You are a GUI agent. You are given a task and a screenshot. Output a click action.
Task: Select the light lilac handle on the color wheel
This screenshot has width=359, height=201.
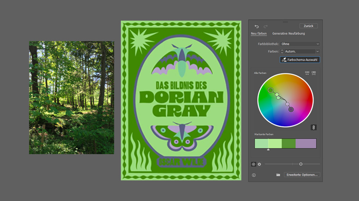tap(287, 104)
